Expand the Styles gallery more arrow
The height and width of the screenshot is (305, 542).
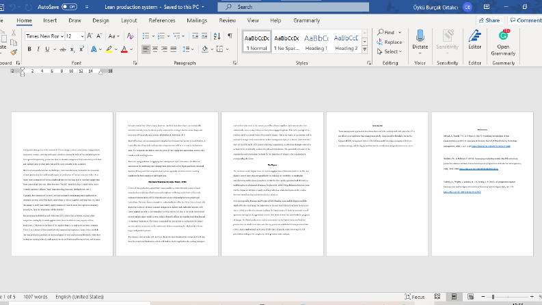coord(365,50)
